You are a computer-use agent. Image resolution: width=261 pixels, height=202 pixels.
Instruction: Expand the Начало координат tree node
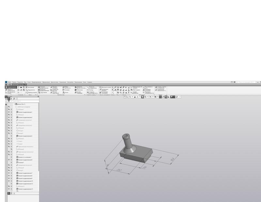click(x=15, y=107)
